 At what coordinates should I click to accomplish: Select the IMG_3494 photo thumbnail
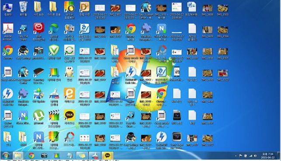[x=207, y=54]
